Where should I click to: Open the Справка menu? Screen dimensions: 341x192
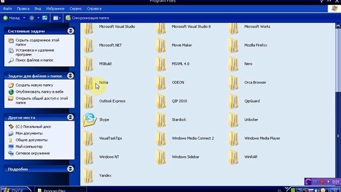[x=94, y=9]
